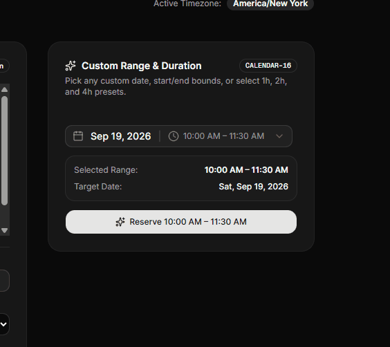Click the clock icon before the time range

click(174, 136)
